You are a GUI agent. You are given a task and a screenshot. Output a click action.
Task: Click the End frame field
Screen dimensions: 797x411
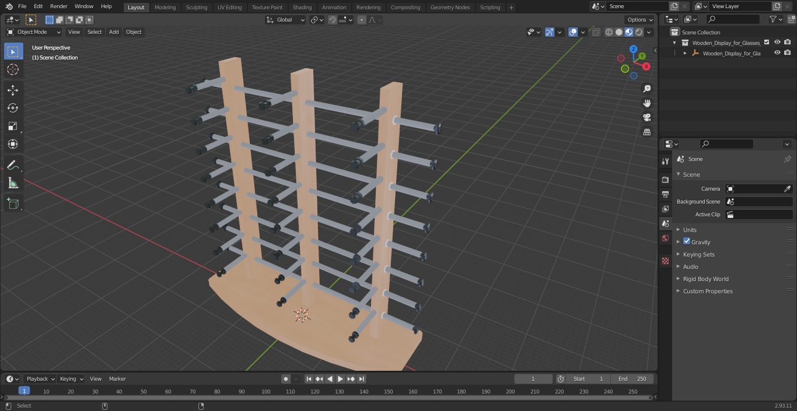click(x=632, y=379)
